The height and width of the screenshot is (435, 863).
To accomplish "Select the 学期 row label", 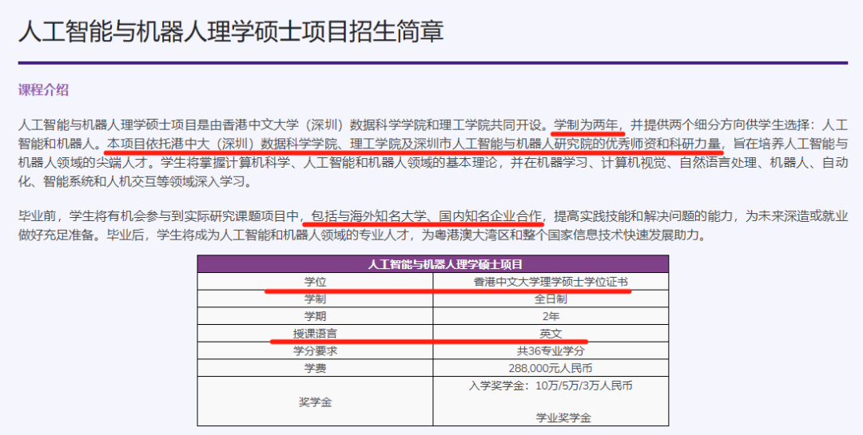I will tap(315, 317).
